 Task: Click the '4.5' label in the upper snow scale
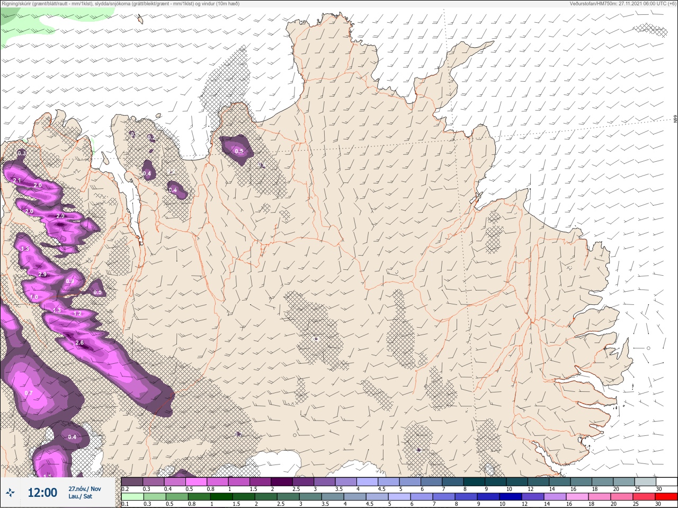click(381, 489)
